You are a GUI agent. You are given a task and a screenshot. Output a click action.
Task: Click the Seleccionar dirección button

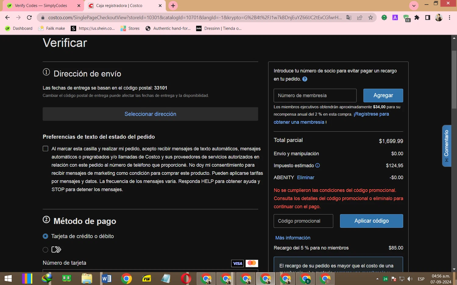click(x=150, y=114)
